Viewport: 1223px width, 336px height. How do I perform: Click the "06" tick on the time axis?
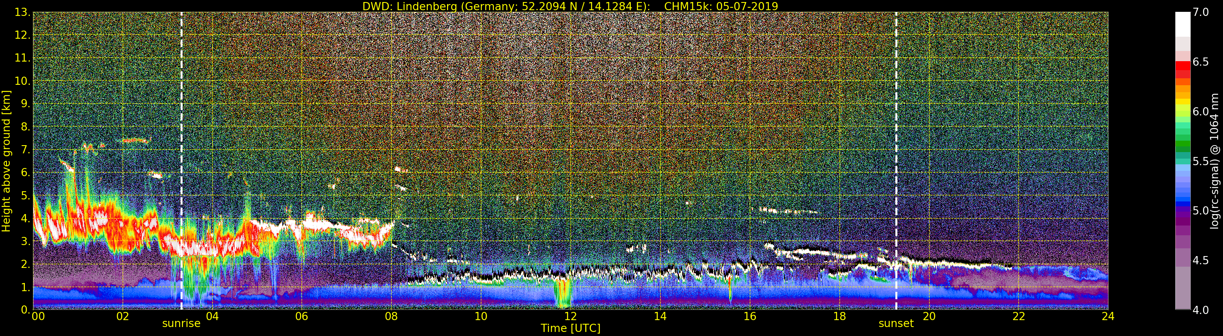click(302, 316)
